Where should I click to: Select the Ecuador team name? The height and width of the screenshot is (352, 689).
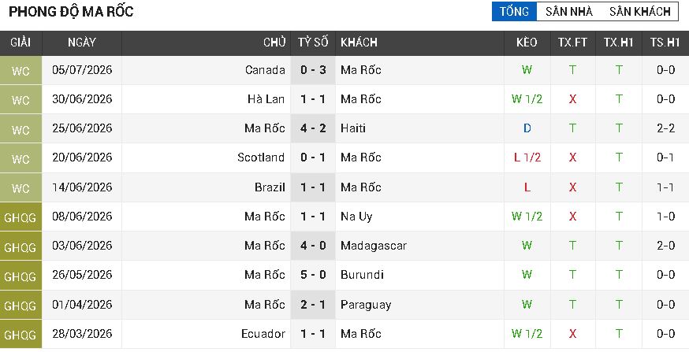click(263, 334)
